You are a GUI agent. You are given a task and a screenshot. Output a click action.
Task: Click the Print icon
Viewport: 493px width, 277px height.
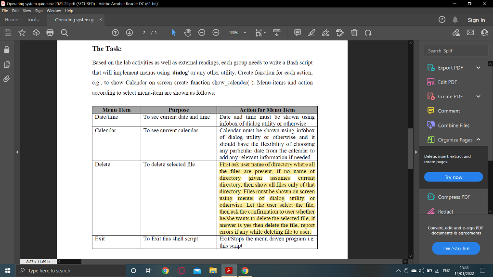(x=50, y=32)
